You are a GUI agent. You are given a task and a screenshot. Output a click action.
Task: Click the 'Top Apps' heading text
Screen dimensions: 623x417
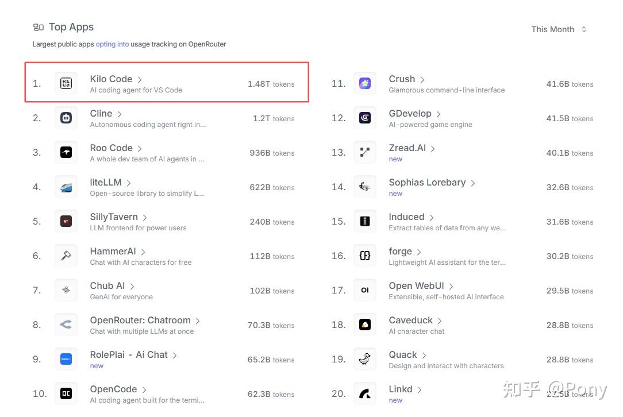pos(71,27)
